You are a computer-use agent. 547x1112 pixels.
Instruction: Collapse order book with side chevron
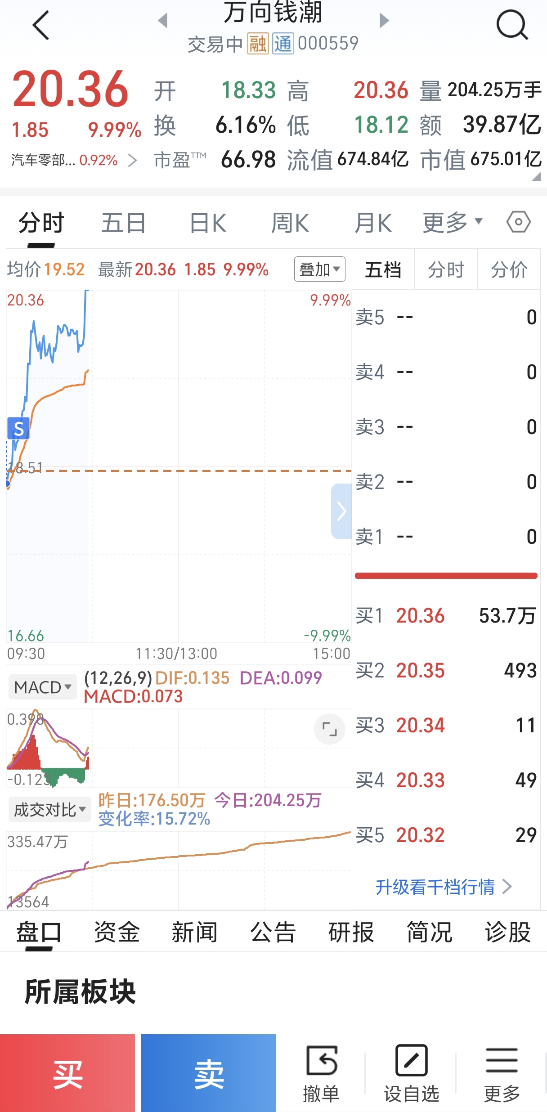(341, 511)
